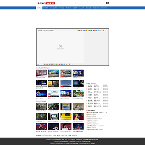Click the blue share icon beside the player's top close button
Image resolution: width=145 pixels, height=145 pixels.
103,30
